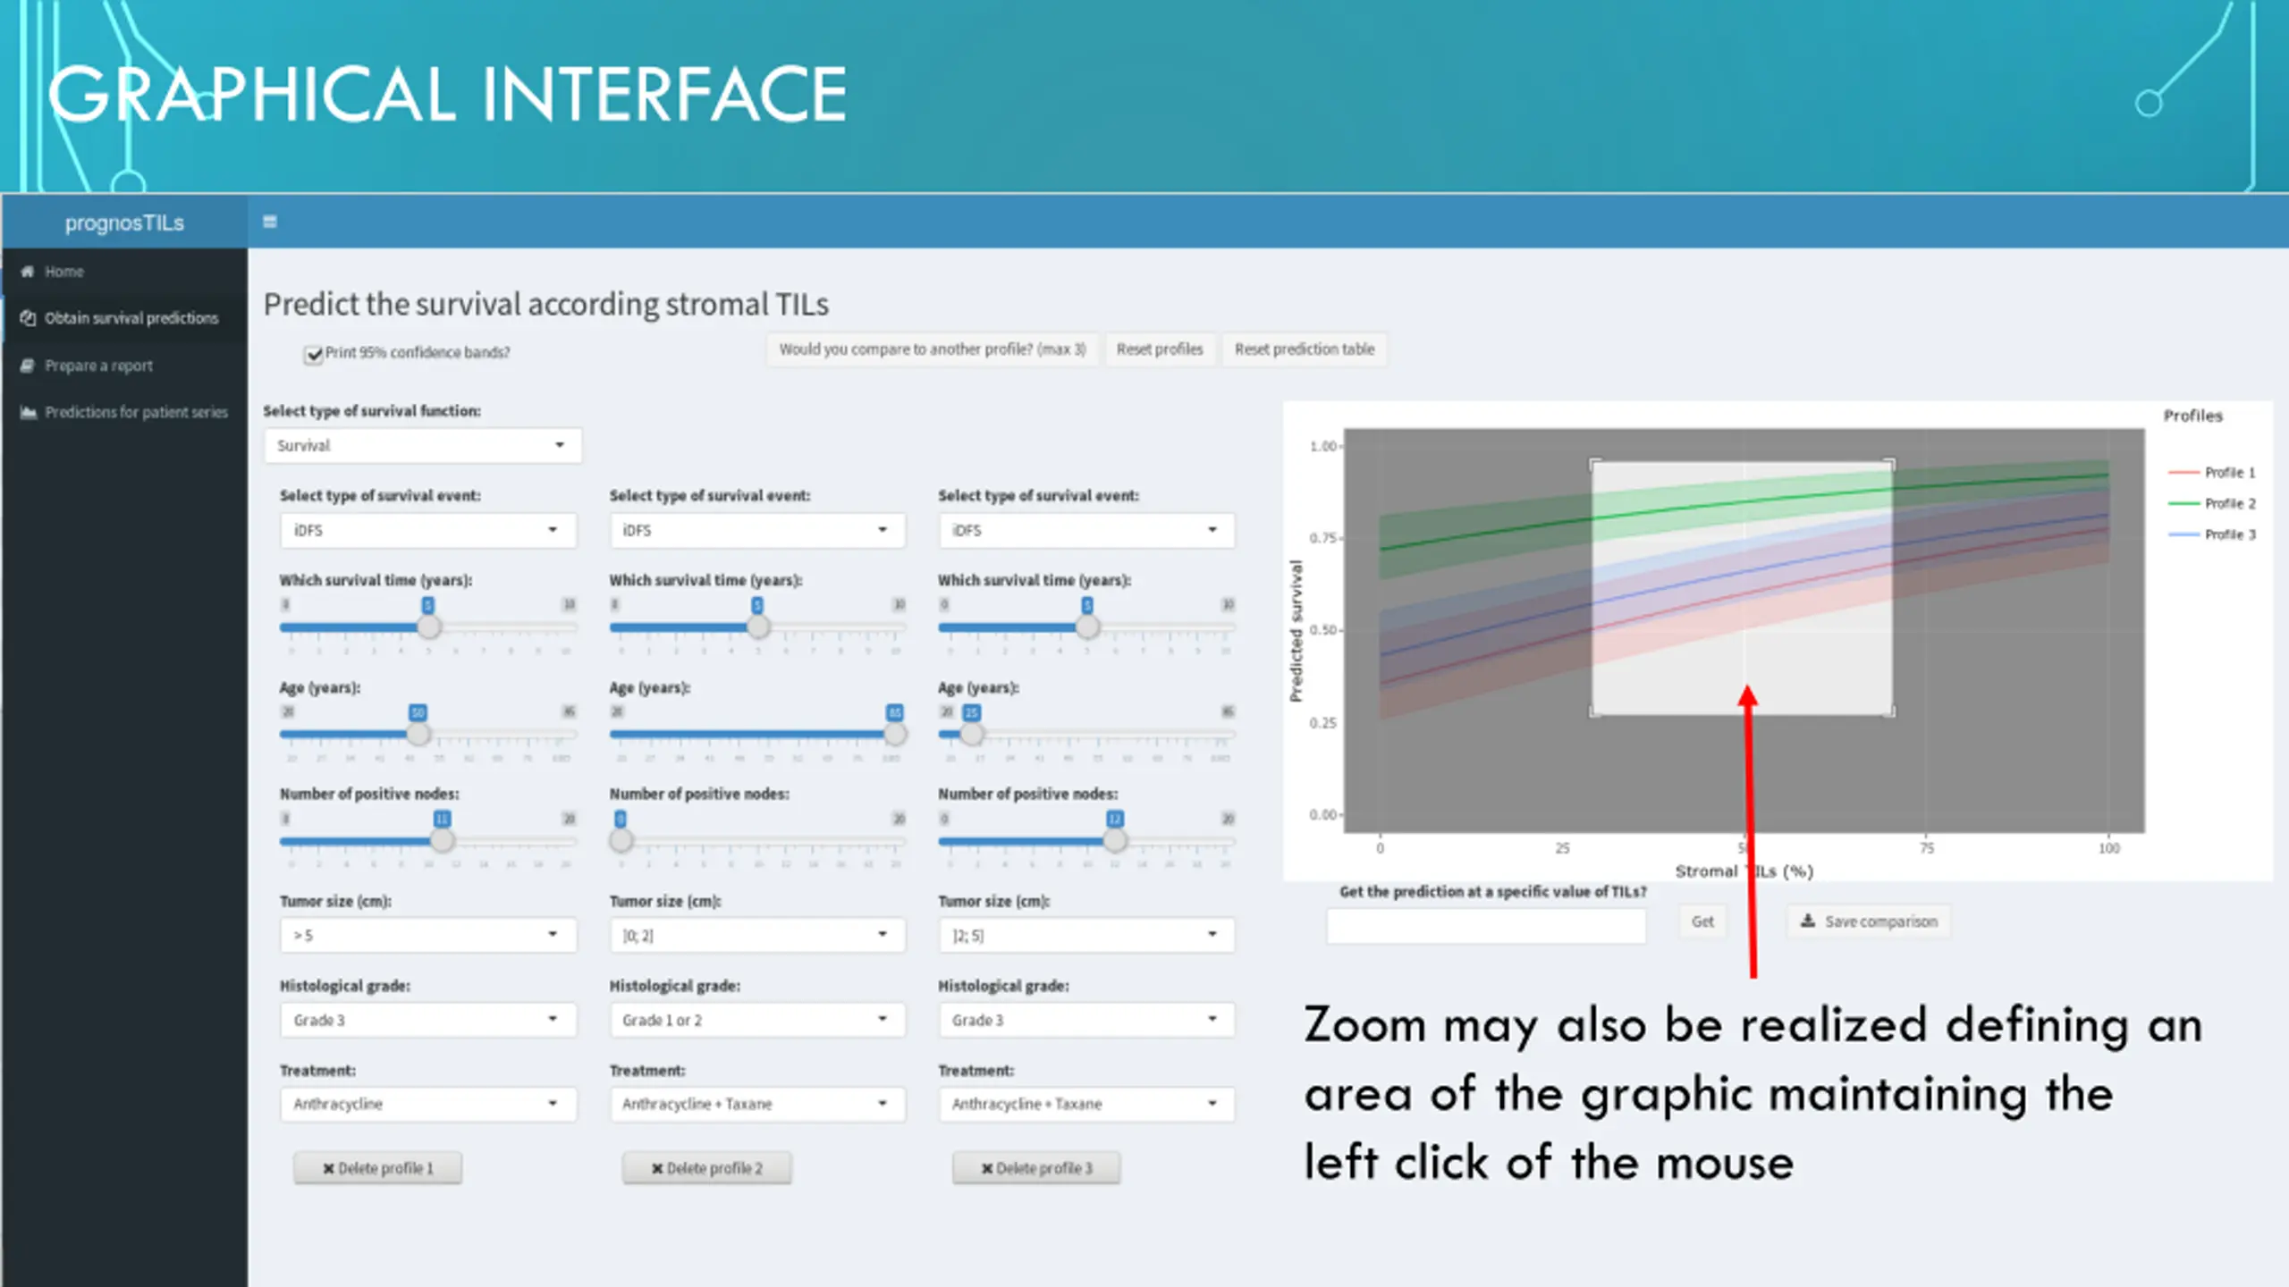Click first profile Age slider handle
Image resolution: width=2289 pixels, height=1287 pixels.
click(418, 734)
